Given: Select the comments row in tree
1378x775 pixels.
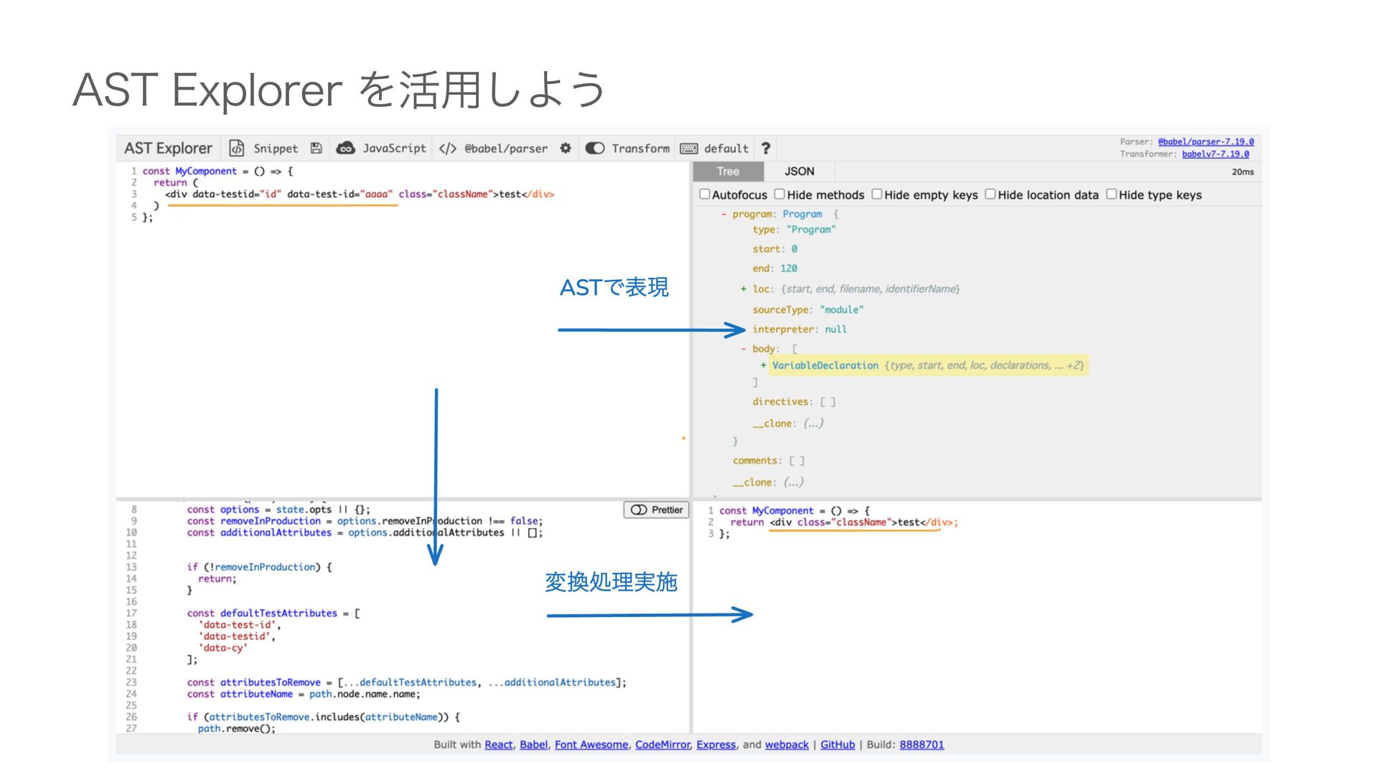Looking at the screenshot, I should point(769,461).
